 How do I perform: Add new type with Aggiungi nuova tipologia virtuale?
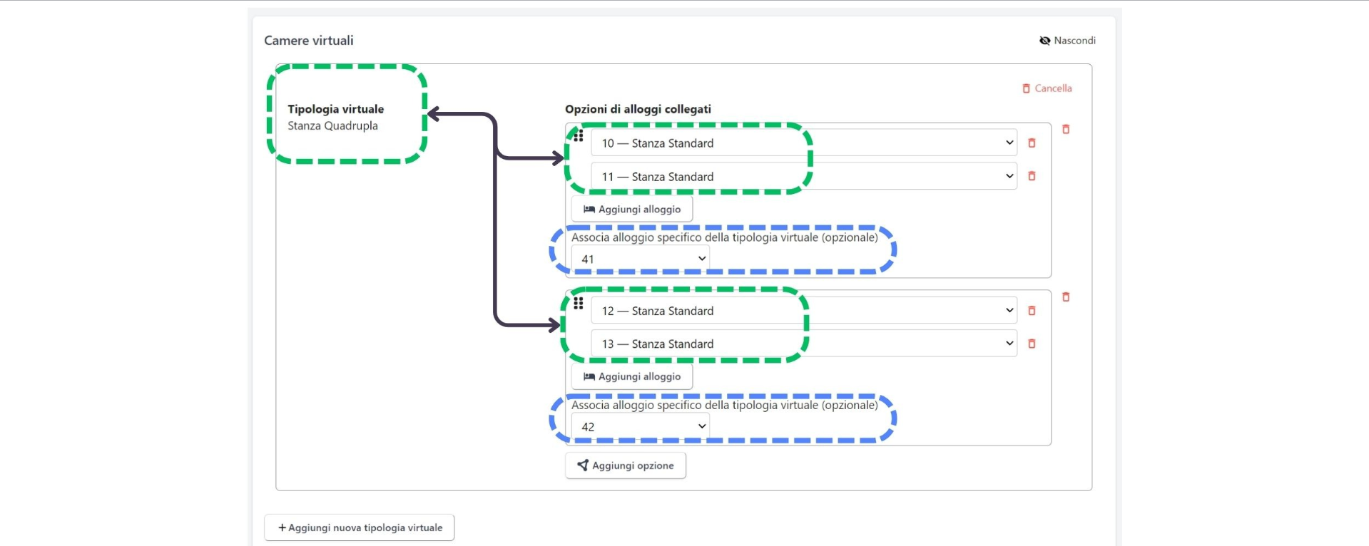(360, 527)
